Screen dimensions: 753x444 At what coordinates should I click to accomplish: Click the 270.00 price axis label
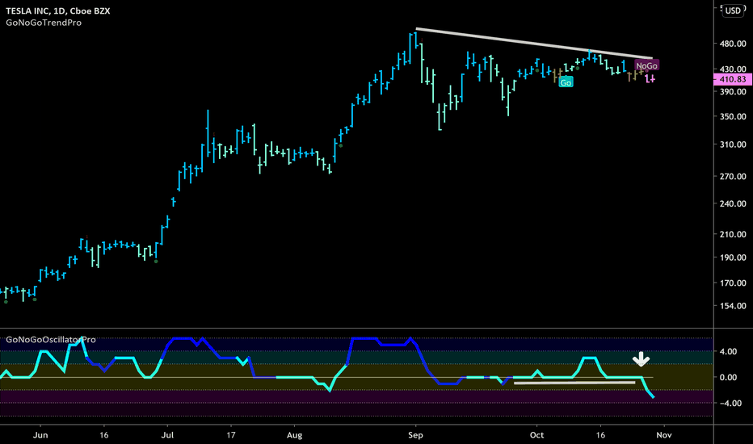(732, 176)
